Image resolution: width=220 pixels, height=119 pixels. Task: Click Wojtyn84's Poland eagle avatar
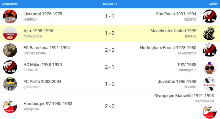10,106
